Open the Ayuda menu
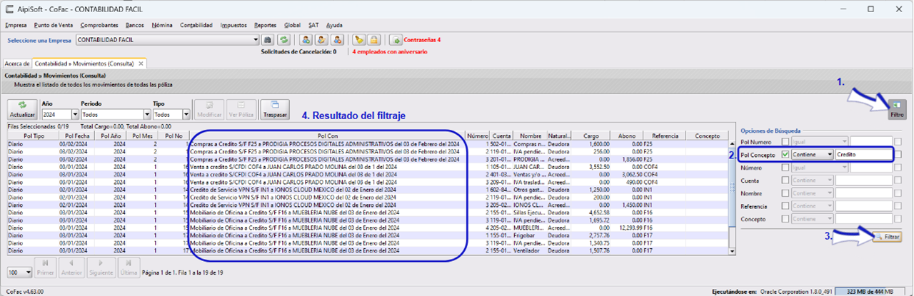Screen dimensions: 914x296 [334, 25]
